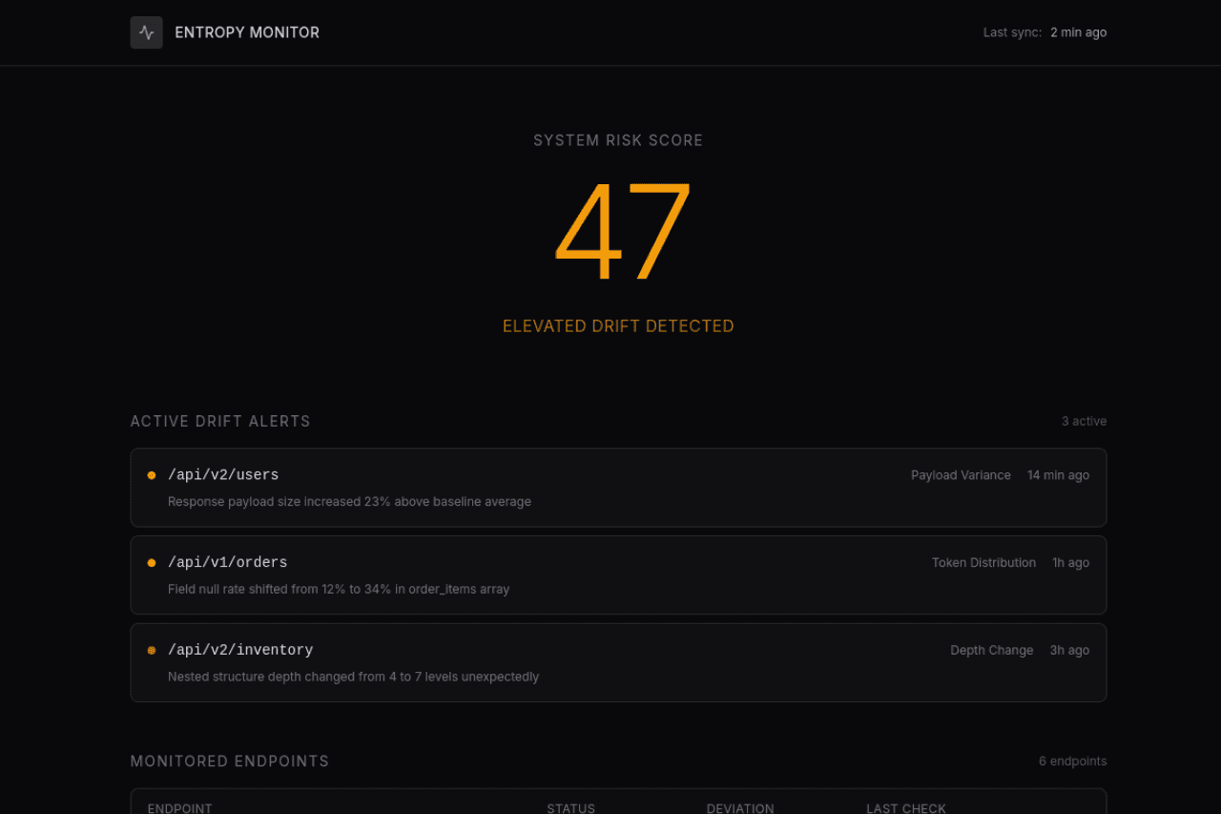
Task: Click the Payload Variance tag
Action: (961, 475)
